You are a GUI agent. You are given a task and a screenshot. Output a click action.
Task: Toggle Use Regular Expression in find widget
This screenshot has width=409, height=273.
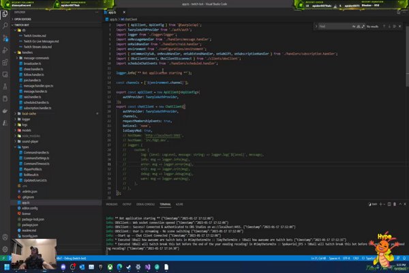click(x=363, y=27)
